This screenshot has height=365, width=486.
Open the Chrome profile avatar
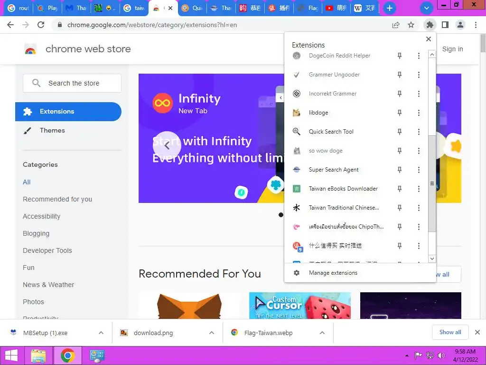[x=460, y=25]
